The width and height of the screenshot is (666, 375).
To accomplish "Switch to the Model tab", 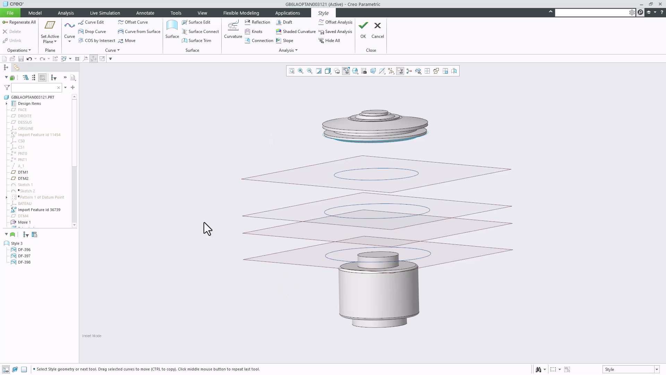I will 35,13.
